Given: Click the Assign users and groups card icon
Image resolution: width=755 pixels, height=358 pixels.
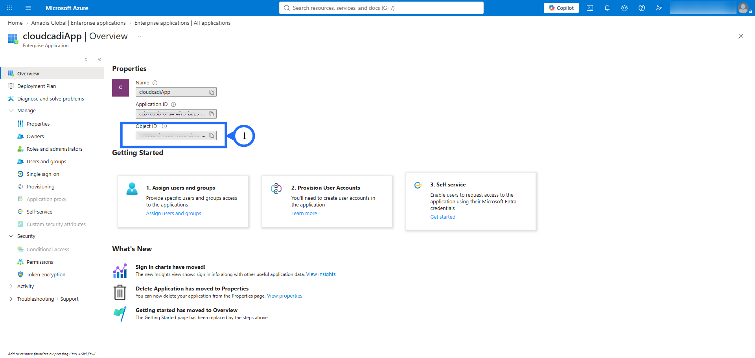Looking at the screenshot, I should coord(132,189).
